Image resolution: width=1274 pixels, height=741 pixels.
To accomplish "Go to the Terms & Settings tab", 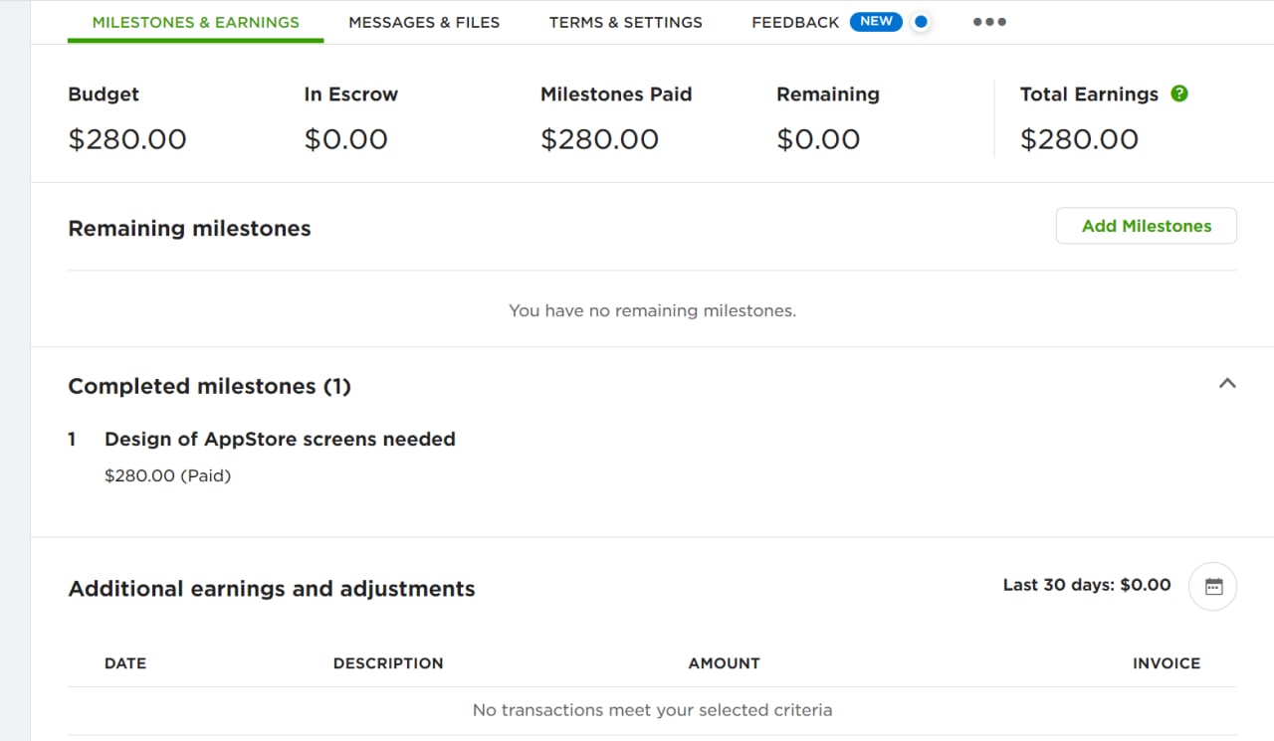I will click(x=626, y=22).
